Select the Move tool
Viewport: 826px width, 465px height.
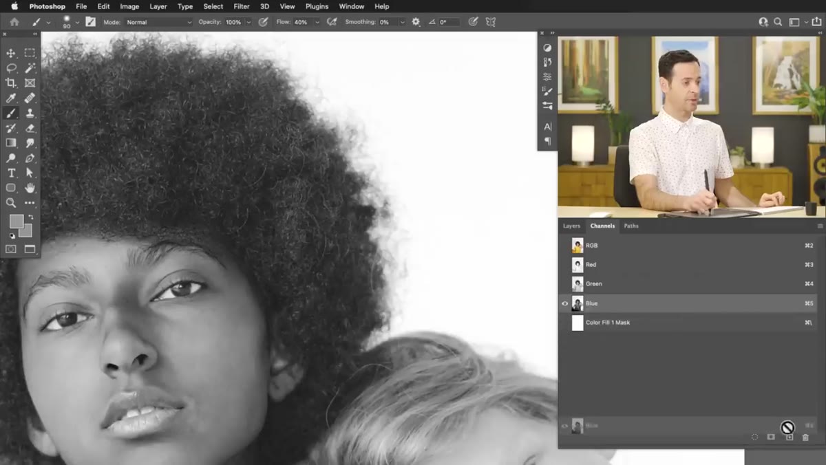(11, 53)
